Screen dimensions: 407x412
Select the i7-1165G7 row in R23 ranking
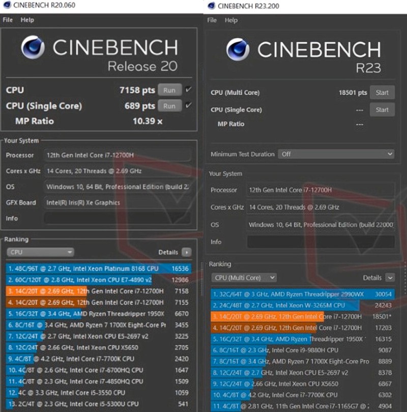[303, 406]
